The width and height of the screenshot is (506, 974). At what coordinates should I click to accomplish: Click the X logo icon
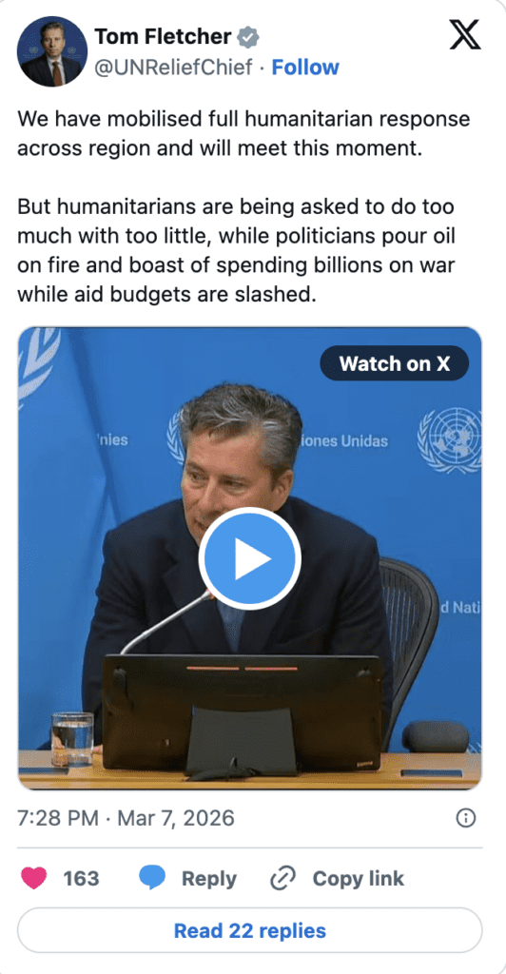pyautogui.click(x=464, y=34)
